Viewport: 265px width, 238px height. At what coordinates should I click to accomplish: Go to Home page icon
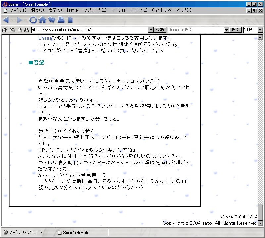coord(42,20)
